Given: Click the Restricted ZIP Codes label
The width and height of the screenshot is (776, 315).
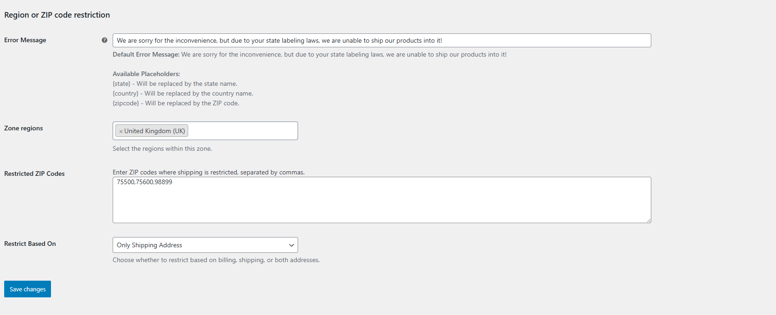Looking at the screenshot, I should coord(34,174).
